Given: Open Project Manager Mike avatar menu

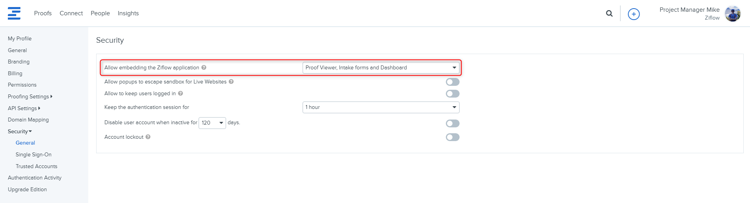Looking at the screenshot, I should coord(732,14).
